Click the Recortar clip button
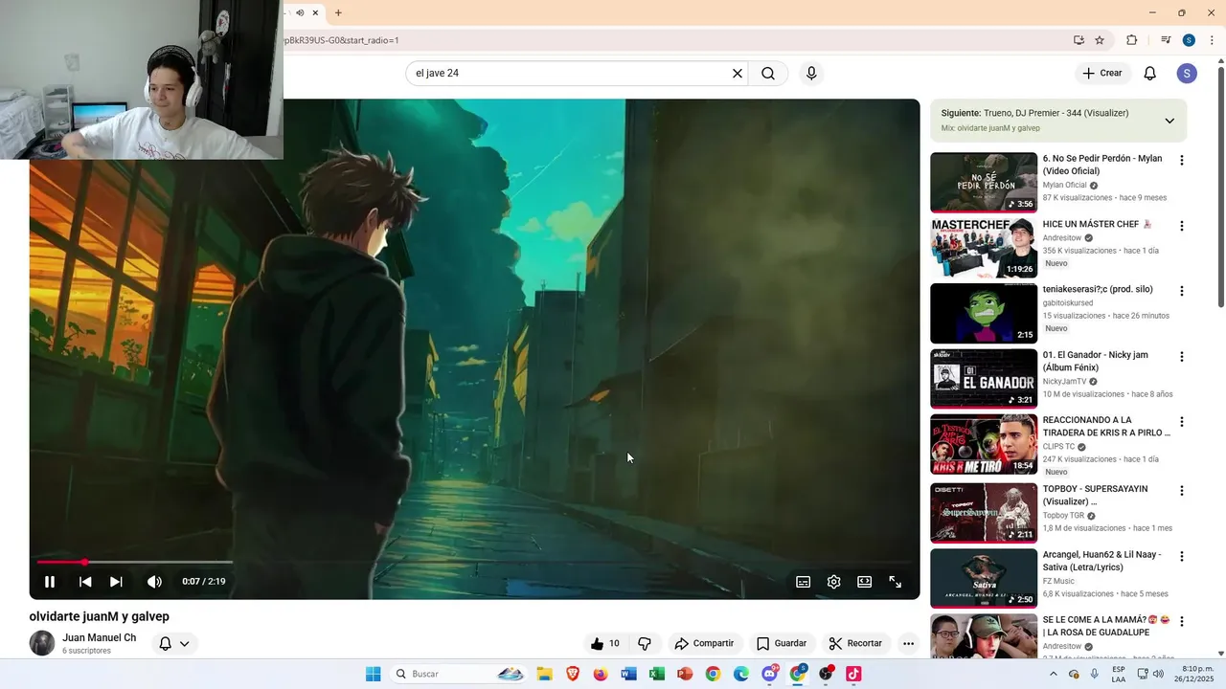 855,644
